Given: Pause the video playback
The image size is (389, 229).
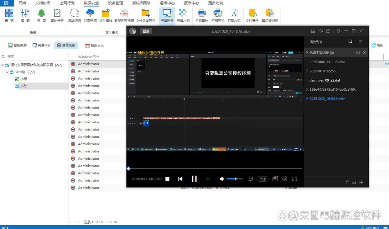Looking at the screenshot, I should [194, 179].
